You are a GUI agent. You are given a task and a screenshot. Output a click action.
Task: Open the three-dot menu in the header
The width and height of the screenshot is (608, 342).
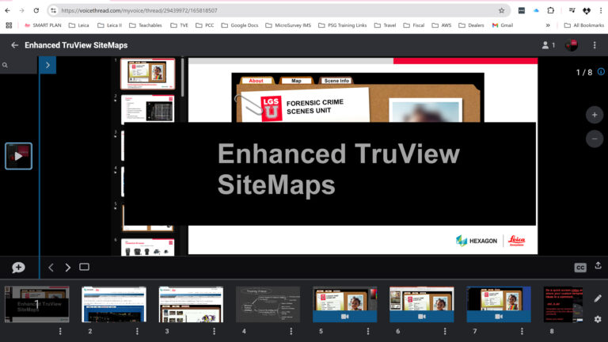[x=594, y=45]
